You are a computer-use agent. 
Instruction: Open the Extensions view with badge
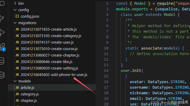(3, 47)
